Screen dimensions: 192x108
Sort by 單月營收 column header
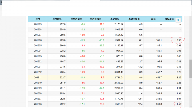(57, 19)
